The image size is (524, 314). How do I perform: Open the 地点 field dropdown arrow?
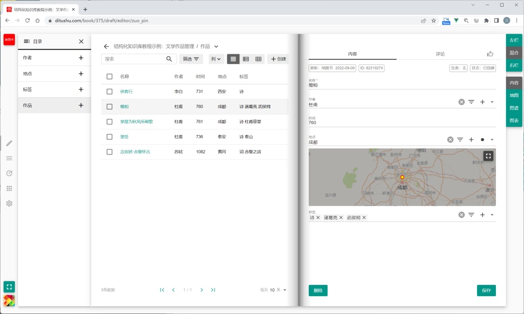point(492,140)
